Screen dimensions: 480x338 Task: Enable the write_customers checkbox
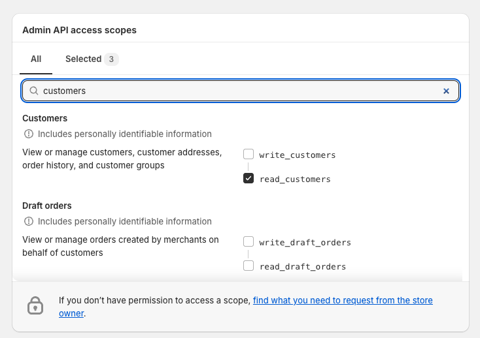[249, 155]
